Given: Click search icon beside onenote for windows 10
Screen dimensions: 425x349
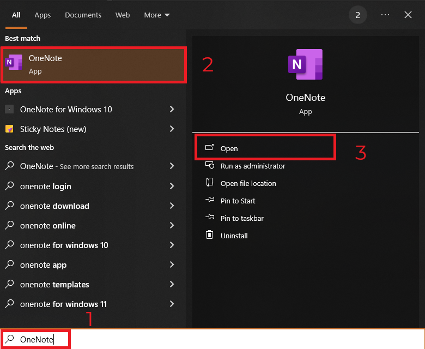Looking at the screenshot, I should [x=9, y=245].
